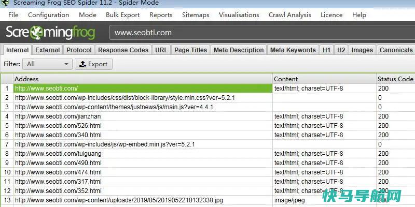Image resolution: width=415 pixels, height=207 pixels.
Task: Click row number 7 in the table
Action: pyautogui.click(x=7, y=144)
